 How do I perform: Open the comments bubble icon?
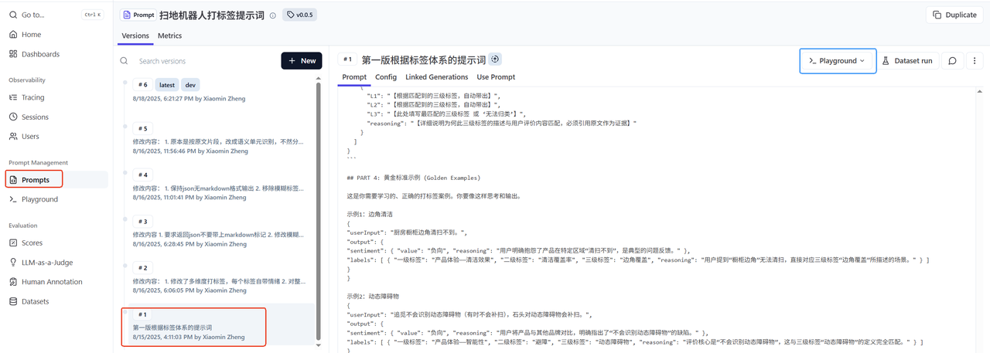(952, 60)
